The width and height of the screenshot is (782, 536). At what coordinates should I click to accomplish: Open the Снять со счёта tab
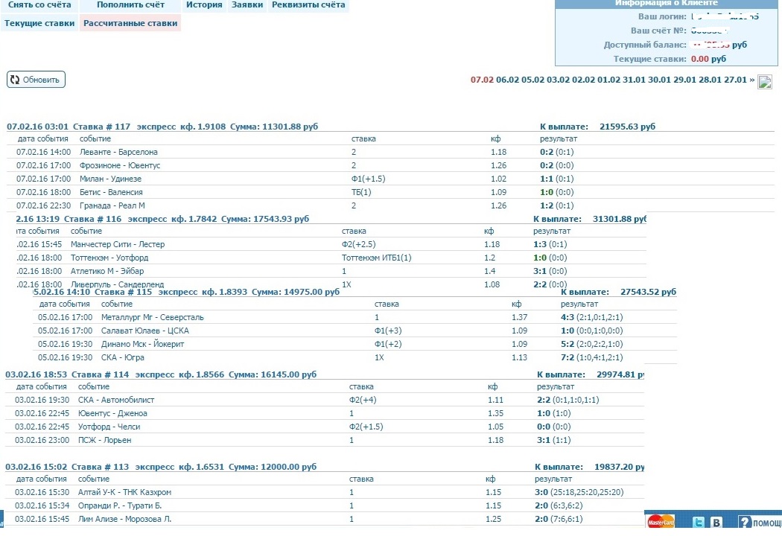pyautogui.click(x=39, y=5)
